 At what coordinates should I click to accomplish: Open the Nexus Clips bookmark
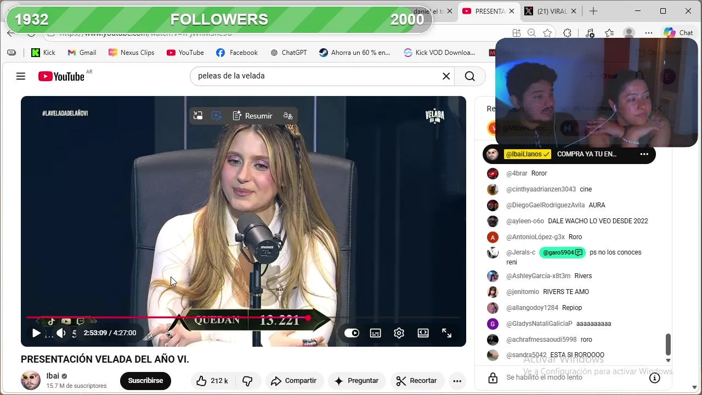(x=131, y=53)
